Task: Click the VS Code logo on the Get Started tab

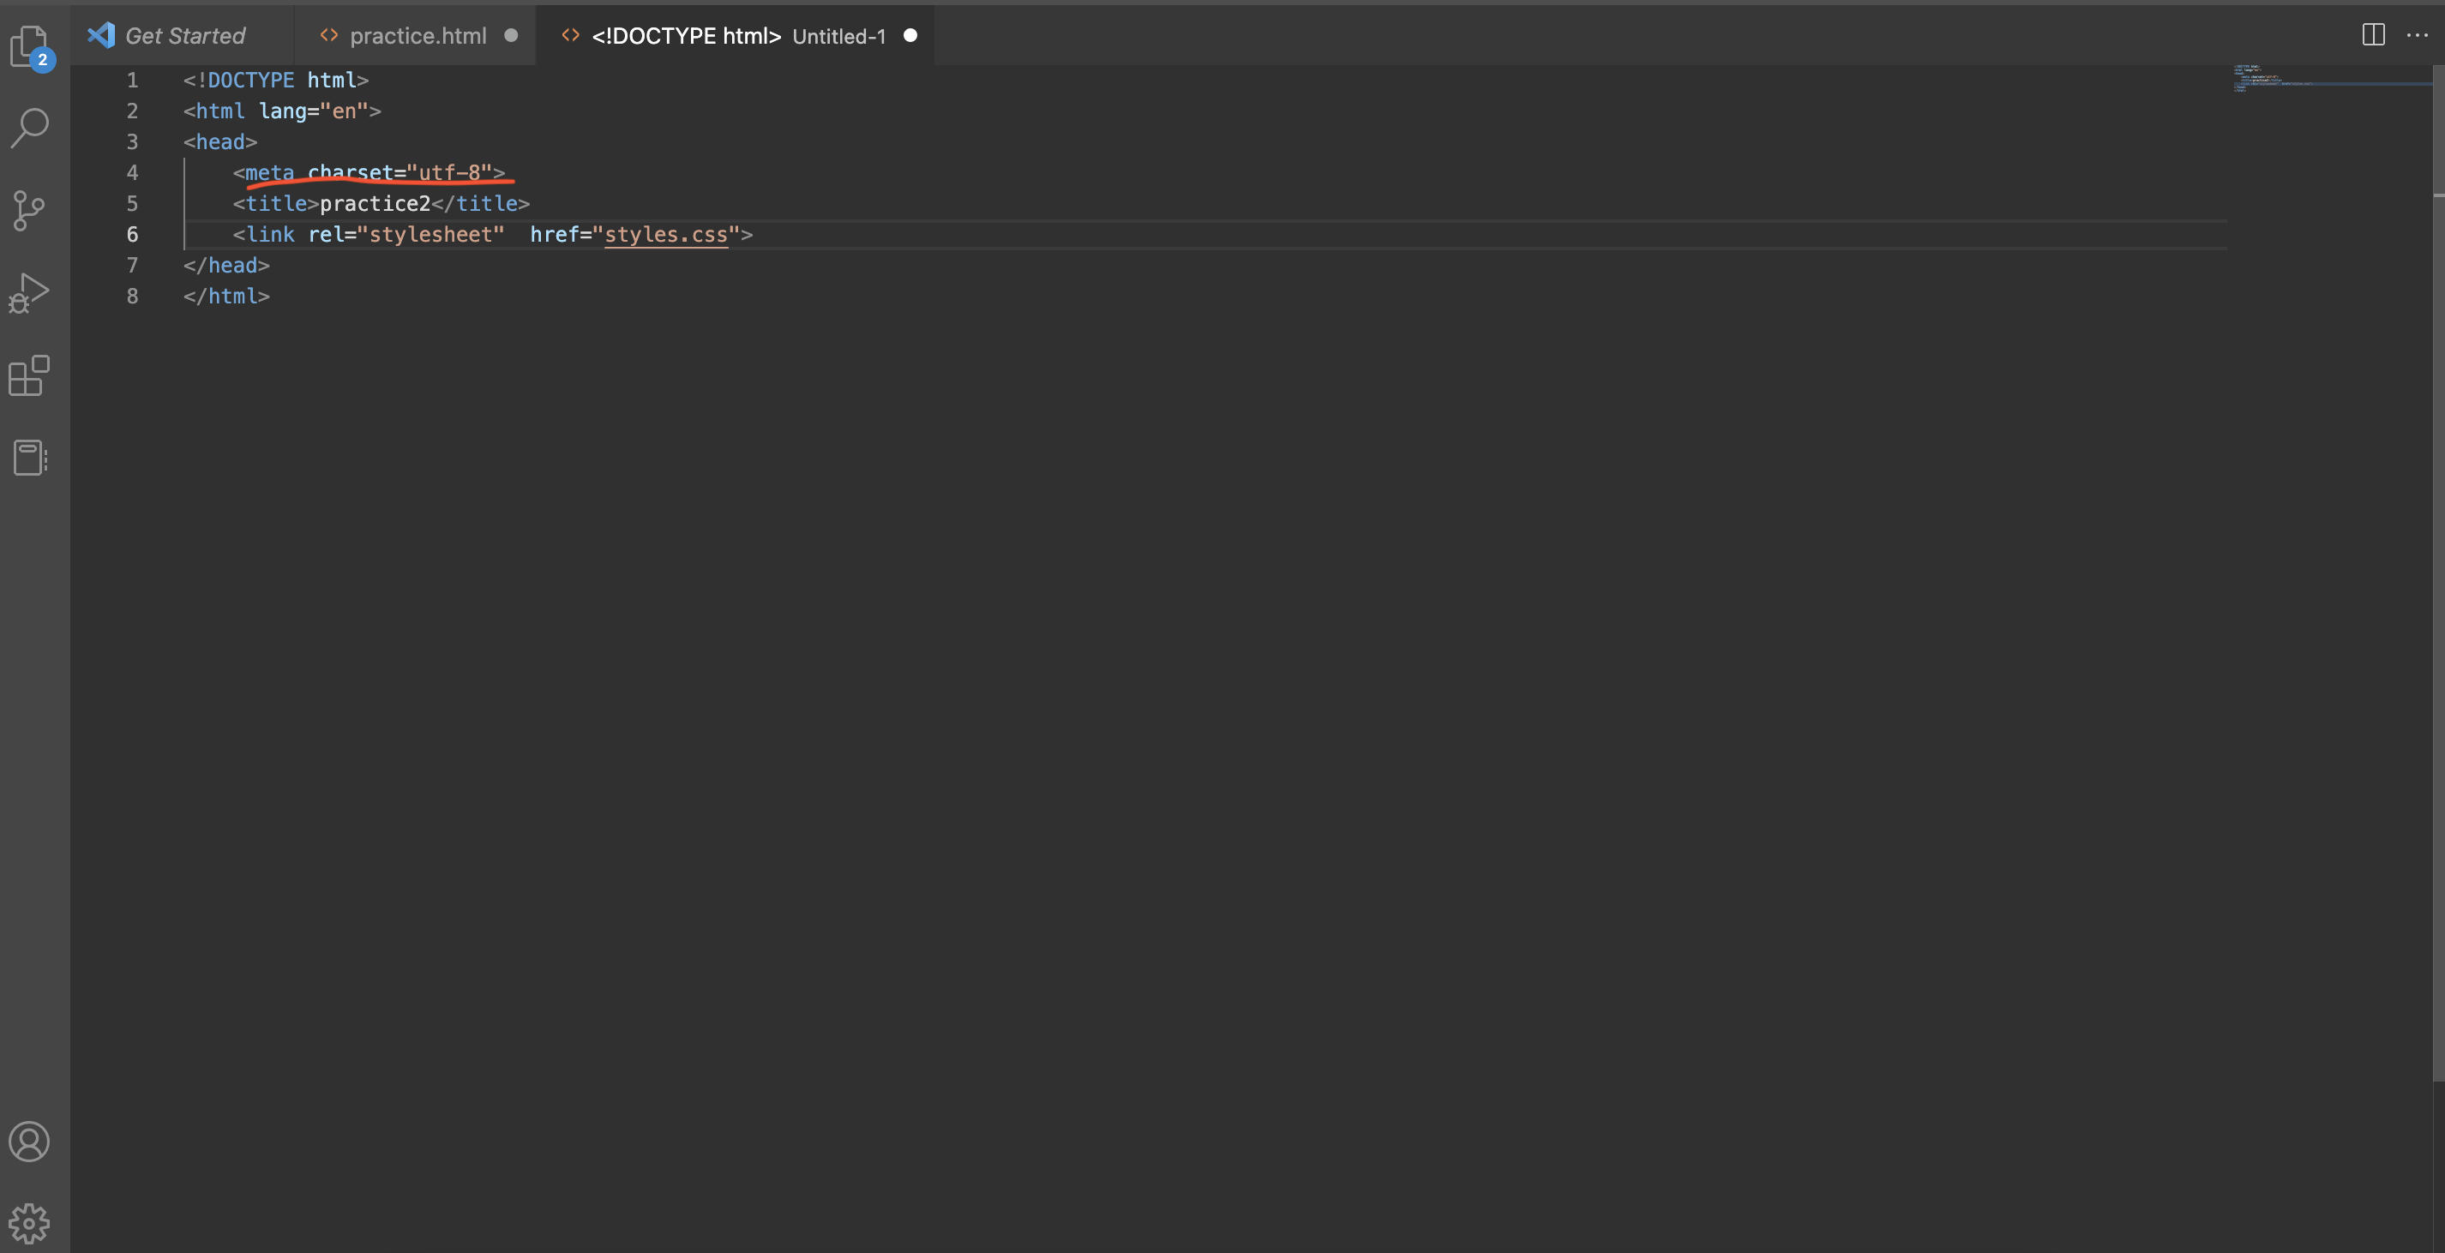Action: pos(100,35)
